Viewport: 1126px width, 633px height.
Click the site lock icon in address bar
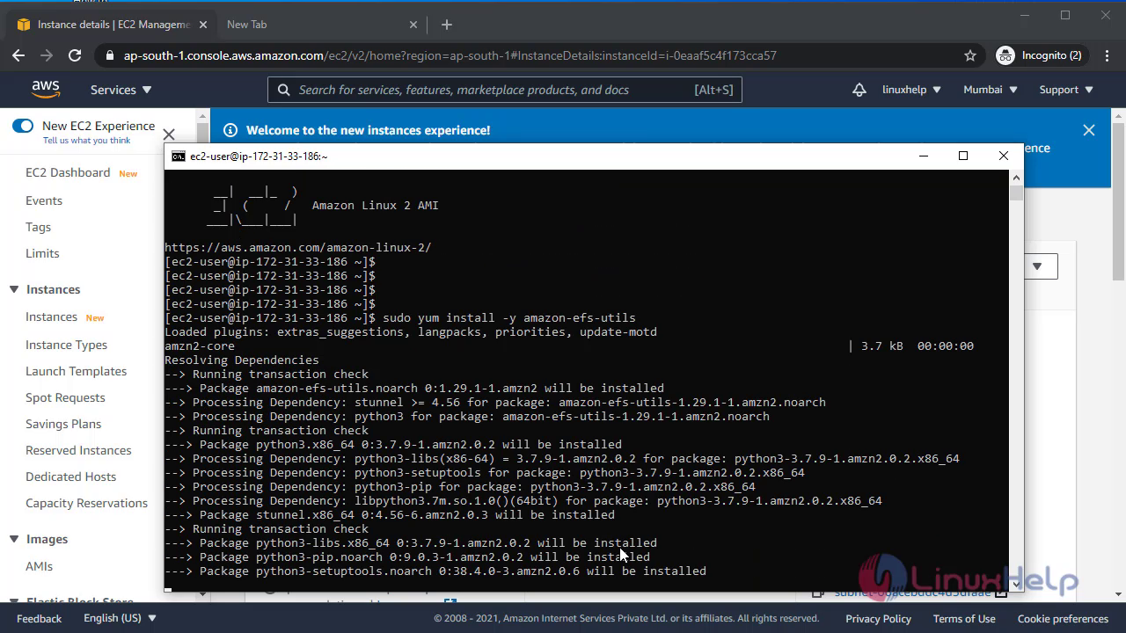110,55
